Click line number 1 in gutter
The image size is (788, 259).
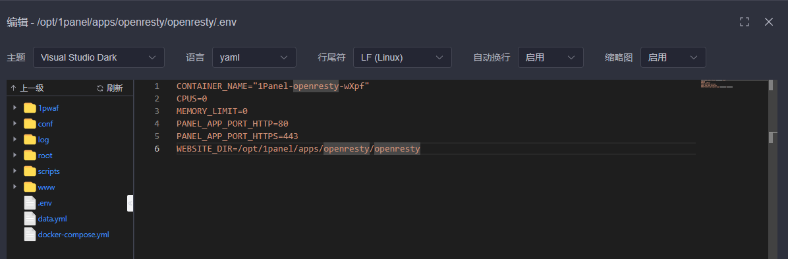click(157, 86)
